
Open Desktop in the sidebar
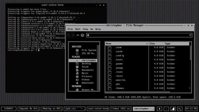[83, 63]
